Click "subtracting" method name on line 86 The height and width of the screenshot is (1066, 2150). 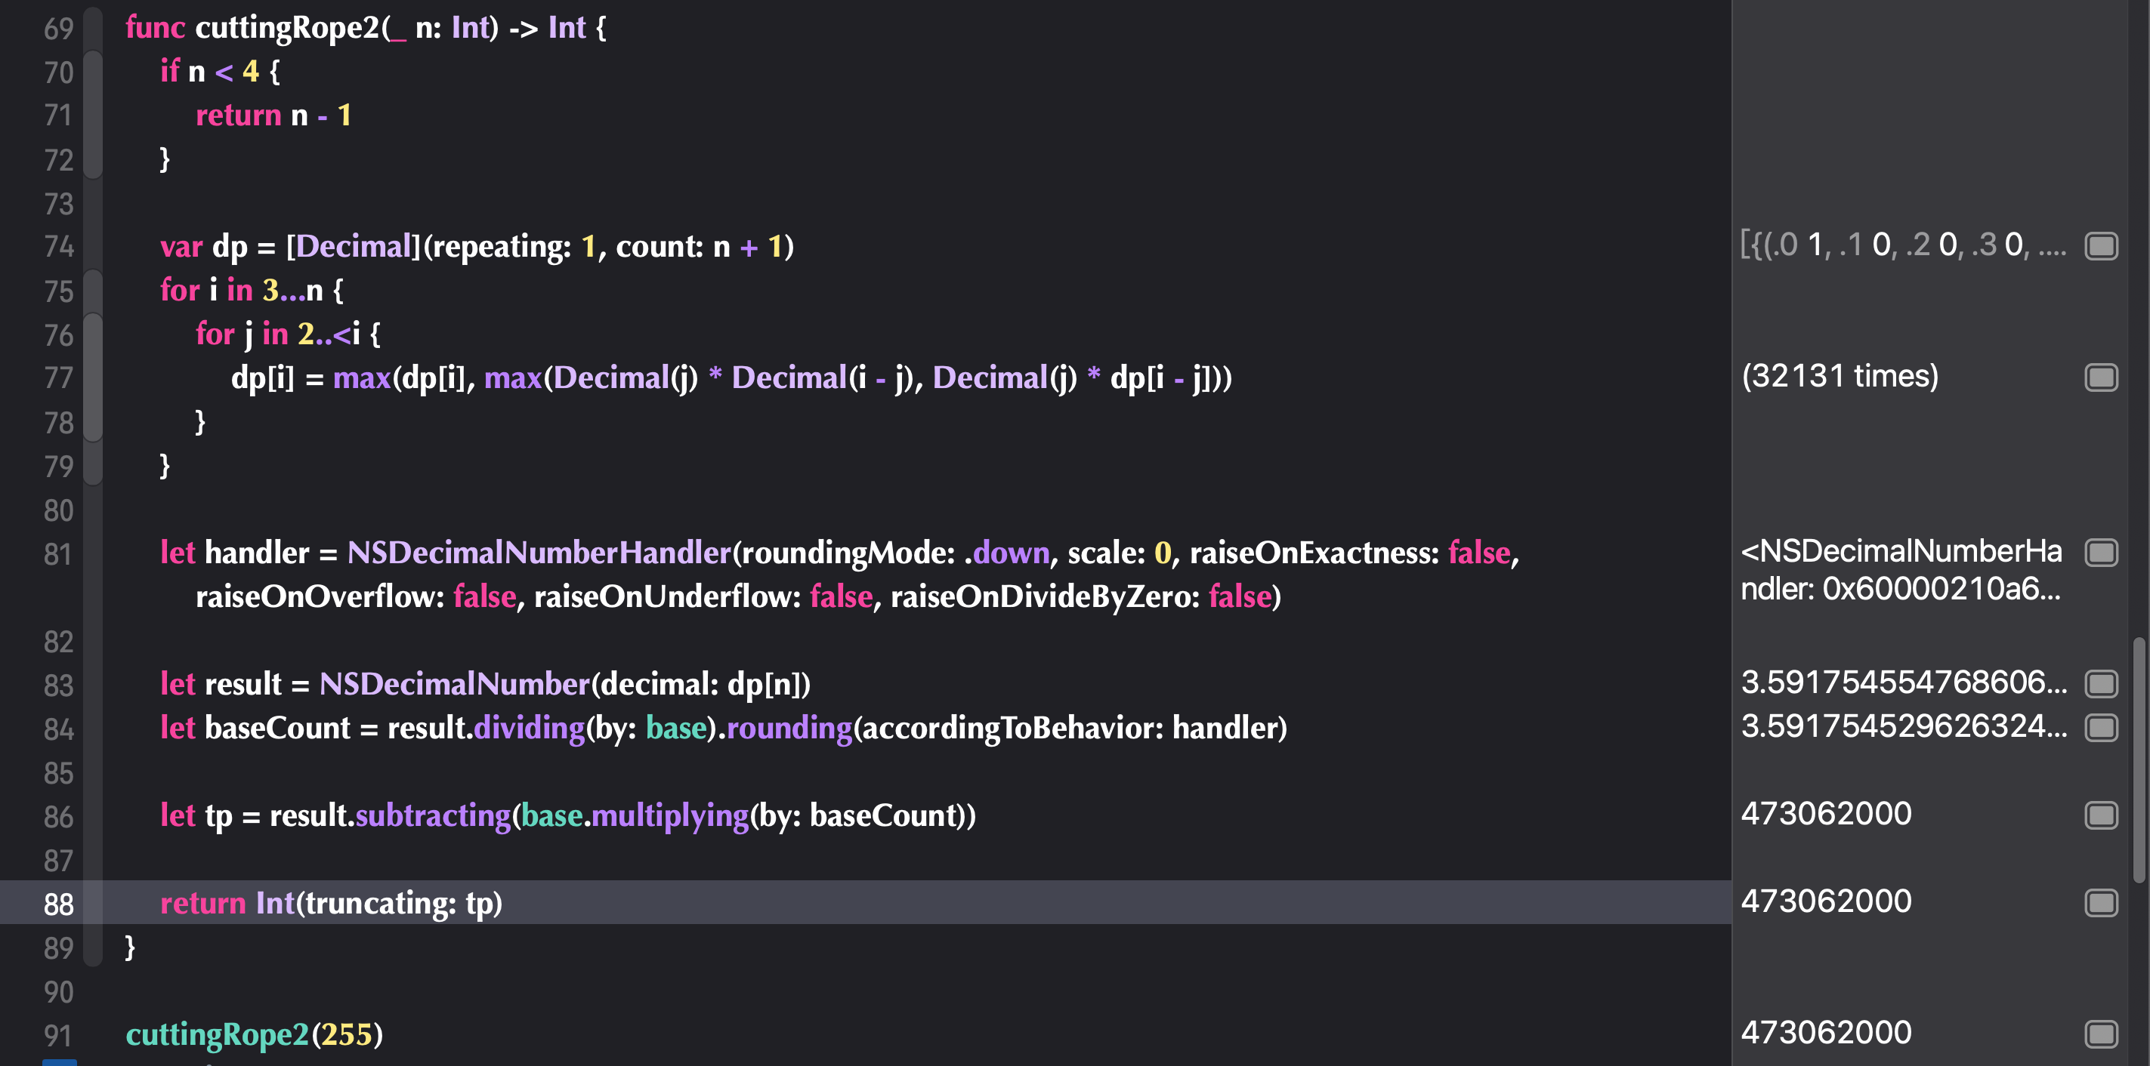point(433,816)
